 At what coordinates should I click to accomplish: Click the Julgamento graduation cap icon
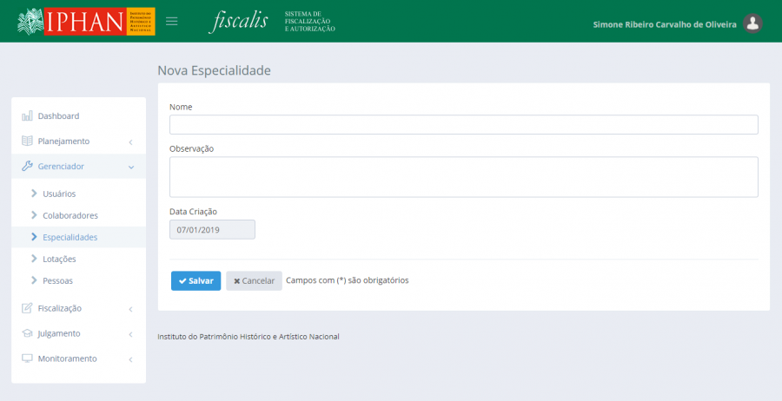click(x=27, y=333)
